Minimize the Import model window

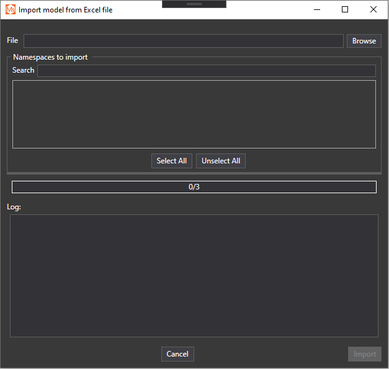(x=316, y=10)
